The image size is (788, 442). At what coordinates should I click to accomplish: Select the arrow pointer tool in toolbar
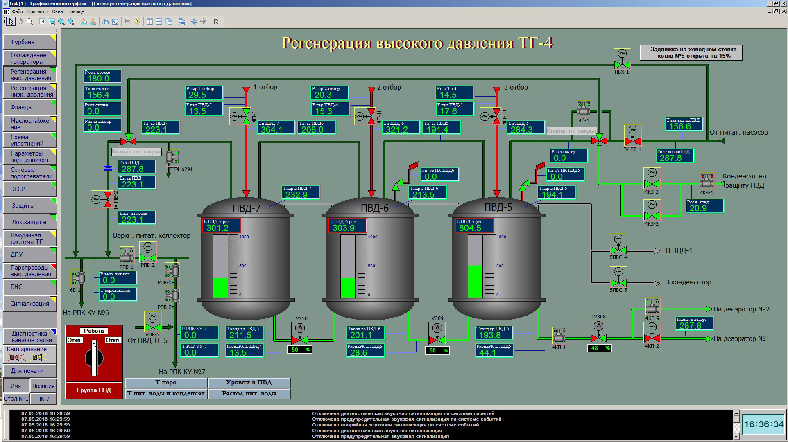coord(11,21)
